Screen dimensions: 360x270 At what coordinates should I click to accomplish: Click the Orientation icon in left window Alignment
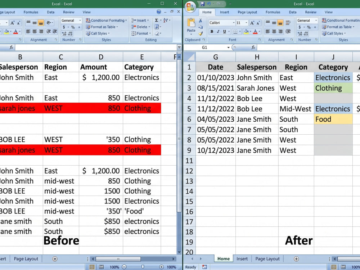49,22
